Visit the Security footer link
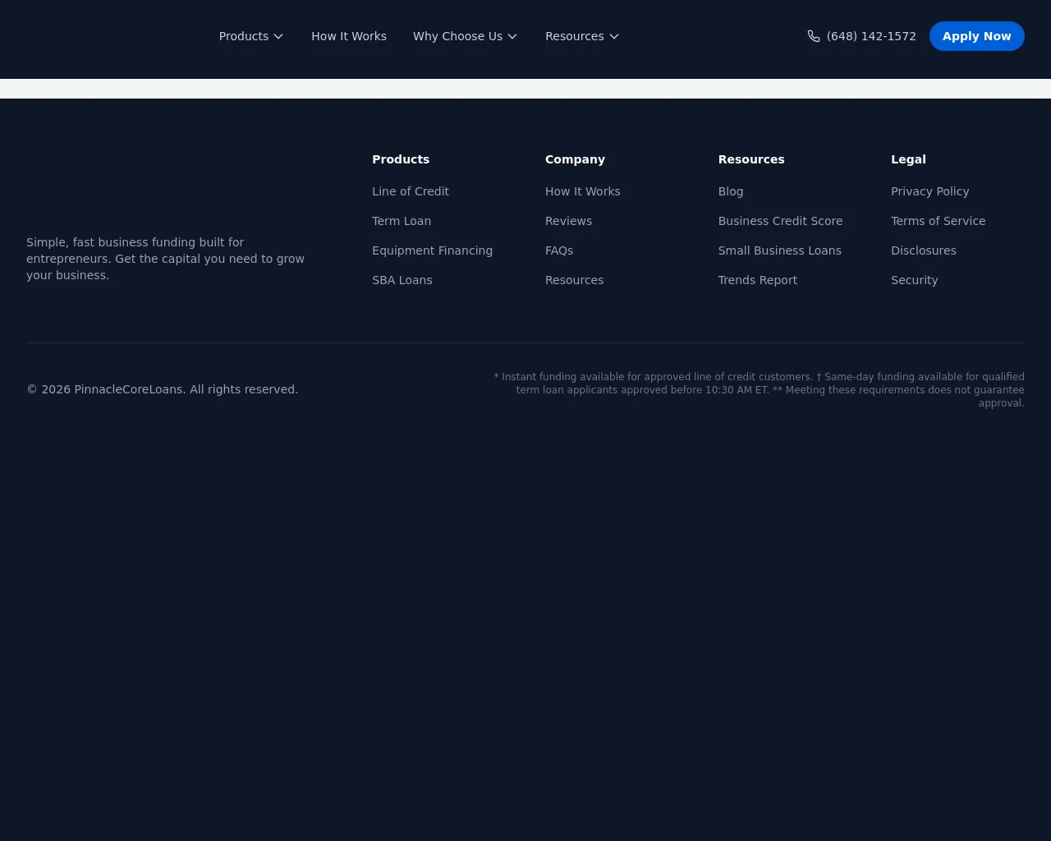 tap(915, 280)
